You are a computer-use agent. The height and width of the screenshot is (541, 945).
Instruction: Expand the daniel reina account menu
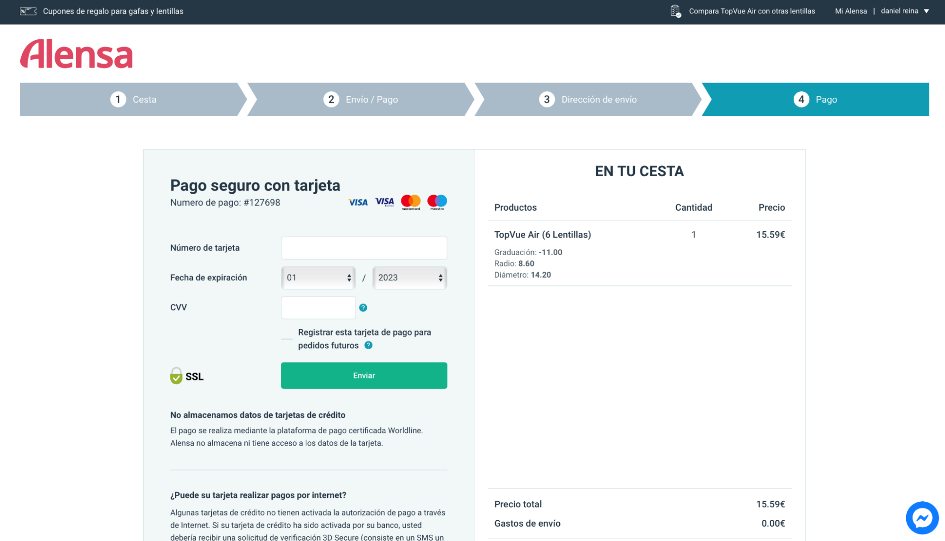click(x=905, y=11)
